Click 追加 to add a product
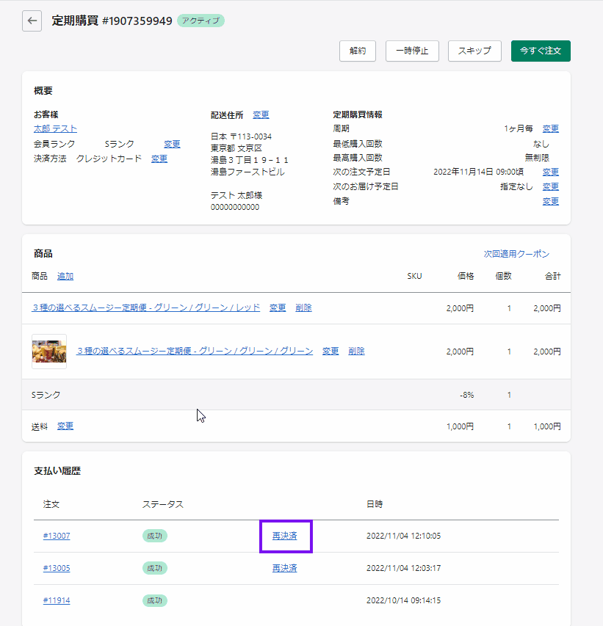The width and height of the screenshot is (603, 626). click(x=65, y=276)
